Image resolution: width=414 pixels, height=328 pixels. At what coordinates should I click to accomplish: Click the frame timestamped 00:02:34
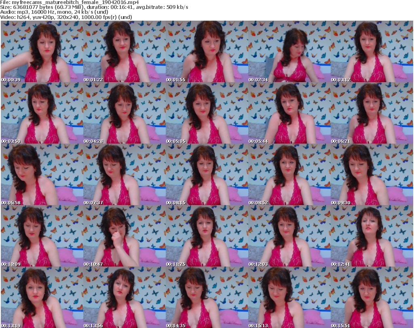tap(289, 51)
